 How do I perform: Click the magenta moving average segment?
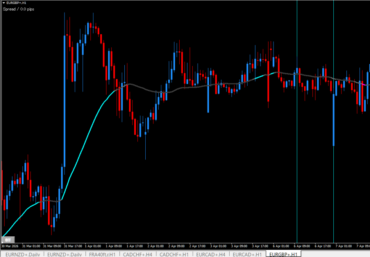pyautogui.click(x=364, y=84)
